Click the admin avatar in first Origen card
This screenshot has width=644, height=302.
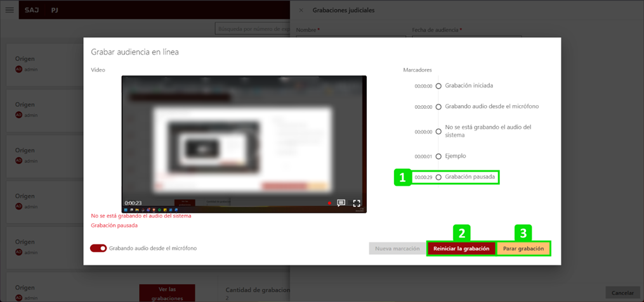[19, 70]
